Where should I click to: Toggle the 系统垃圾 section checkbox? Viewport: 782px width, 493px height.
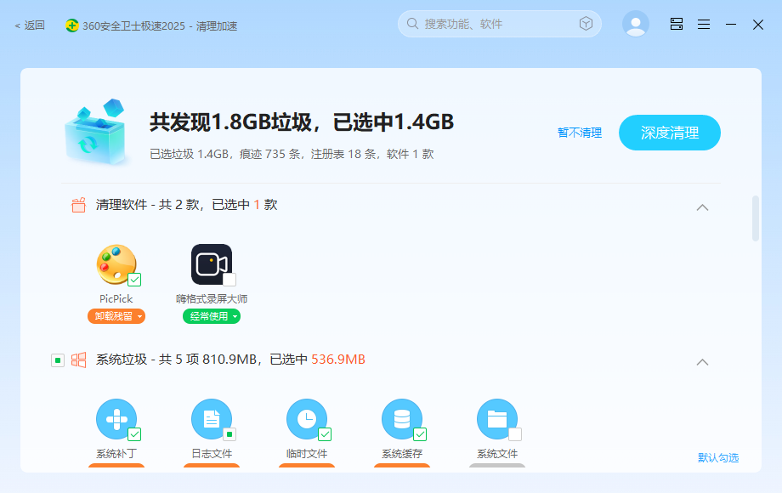click(58, 360)
